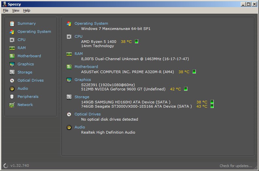The height and width of the screenshot is (171, 259).
Task: Click the disc icon beside Optical Drives heading
Action: click(x=69, y=114)
